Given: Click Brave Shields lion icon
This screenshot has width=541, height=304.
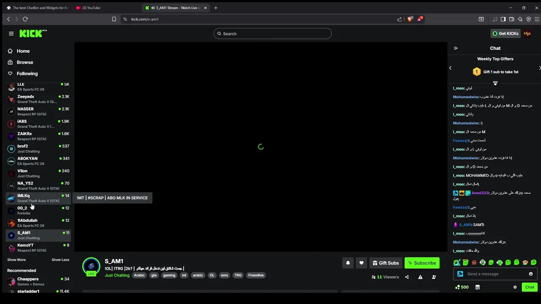Looking at the screenshot, I should coord(410,19).
